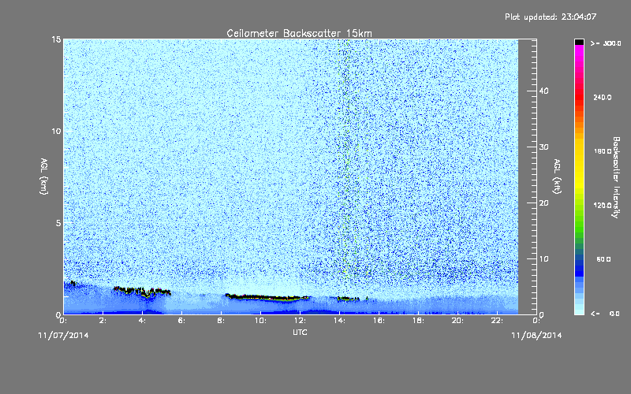Screen dimensions: 631x394
Task: Click the 30 kft tick label
Action: click(543, 147)
